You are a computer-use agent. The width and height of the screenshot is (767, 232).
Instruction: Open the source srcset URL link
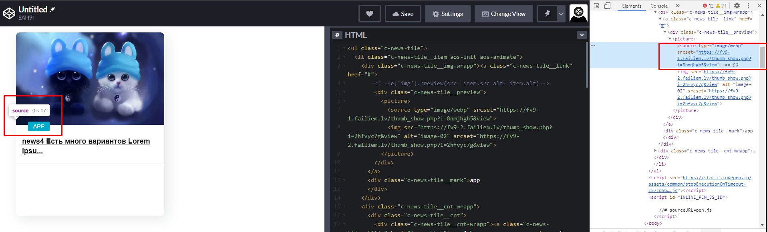pyautogui.click(x=714, y=58)
